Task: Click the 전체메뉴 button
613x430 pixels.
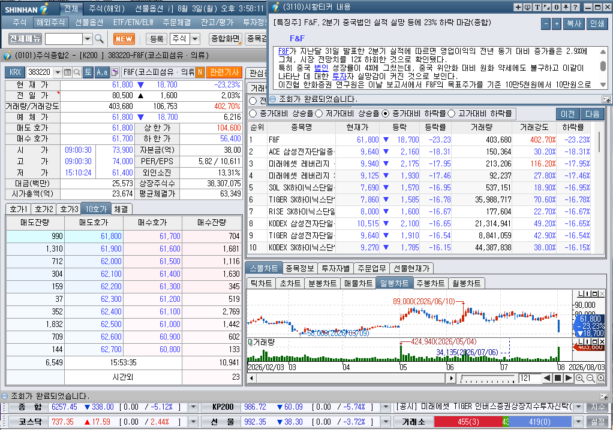Action: click(x=25, y=39)
